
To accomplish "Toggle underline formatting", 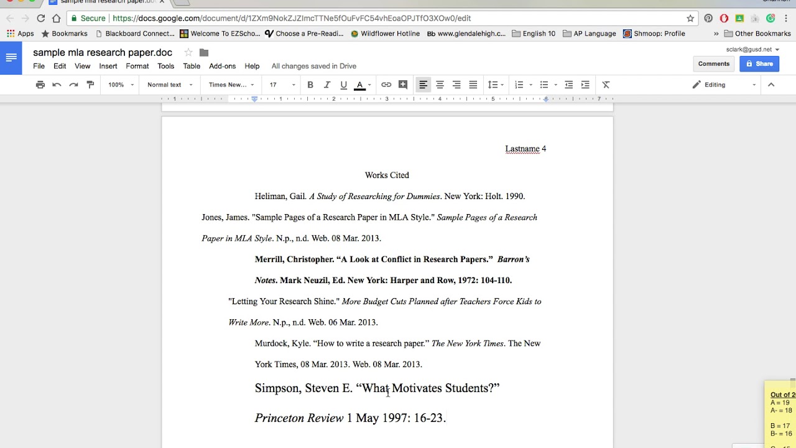I will (343, 85).
